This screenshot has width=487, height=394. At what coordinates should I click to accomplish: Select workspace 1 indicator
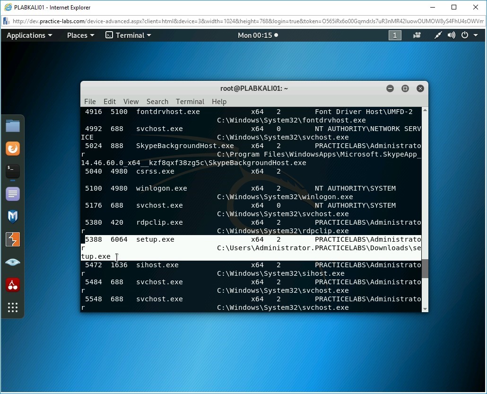395,35
